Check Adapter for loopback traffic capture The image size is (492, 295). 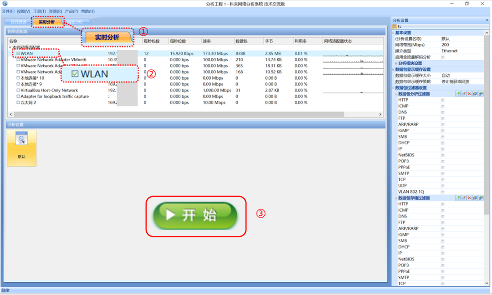pyautogui.click(x=18, y=96)
